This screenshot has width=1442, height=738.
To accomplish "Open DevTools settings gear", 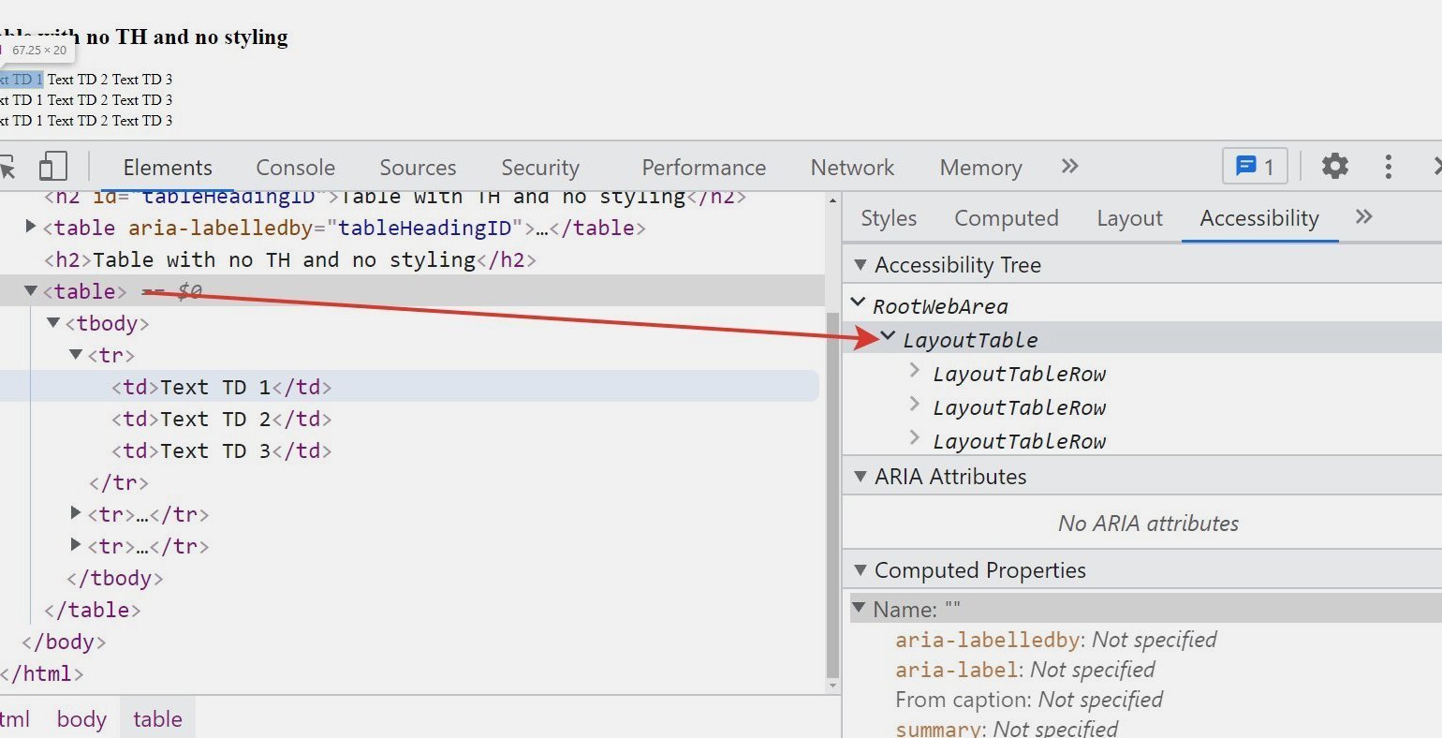I will click(x=1334, y=167).
